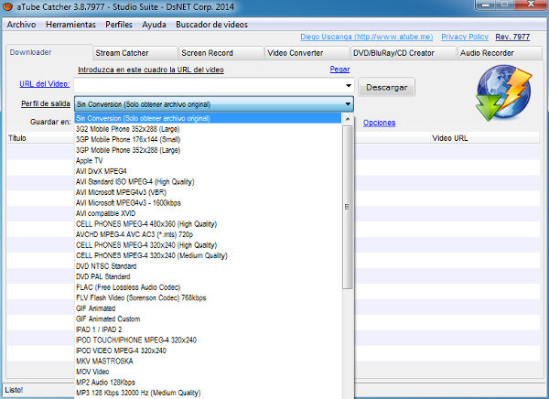The height and width of the screenshot is (399, 549).
Task: Open the Privacy Policy link
Action: (465, 38)
